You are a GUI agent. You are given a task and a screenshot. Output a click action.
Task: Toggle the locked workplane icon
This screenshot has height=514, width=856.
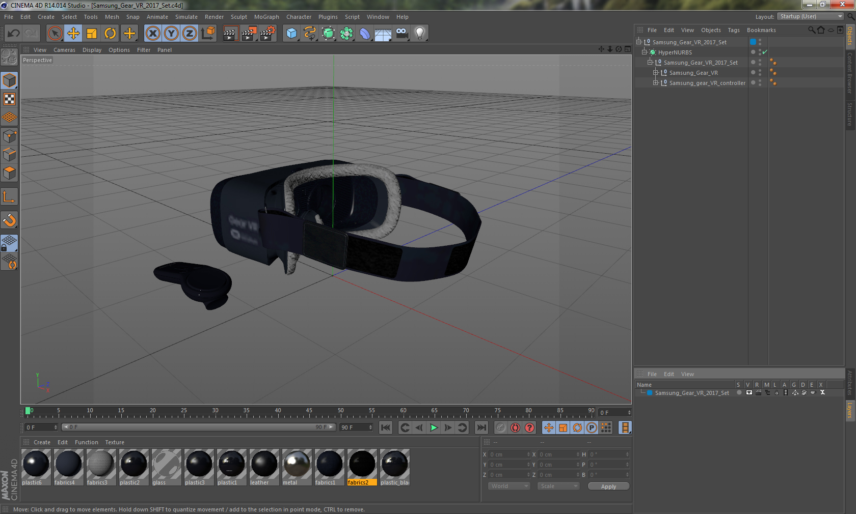10,243
